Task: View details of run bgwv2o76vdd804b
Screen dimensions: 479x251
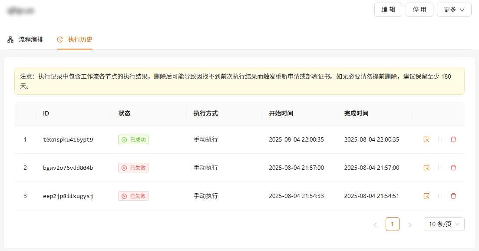Action: 426,168
